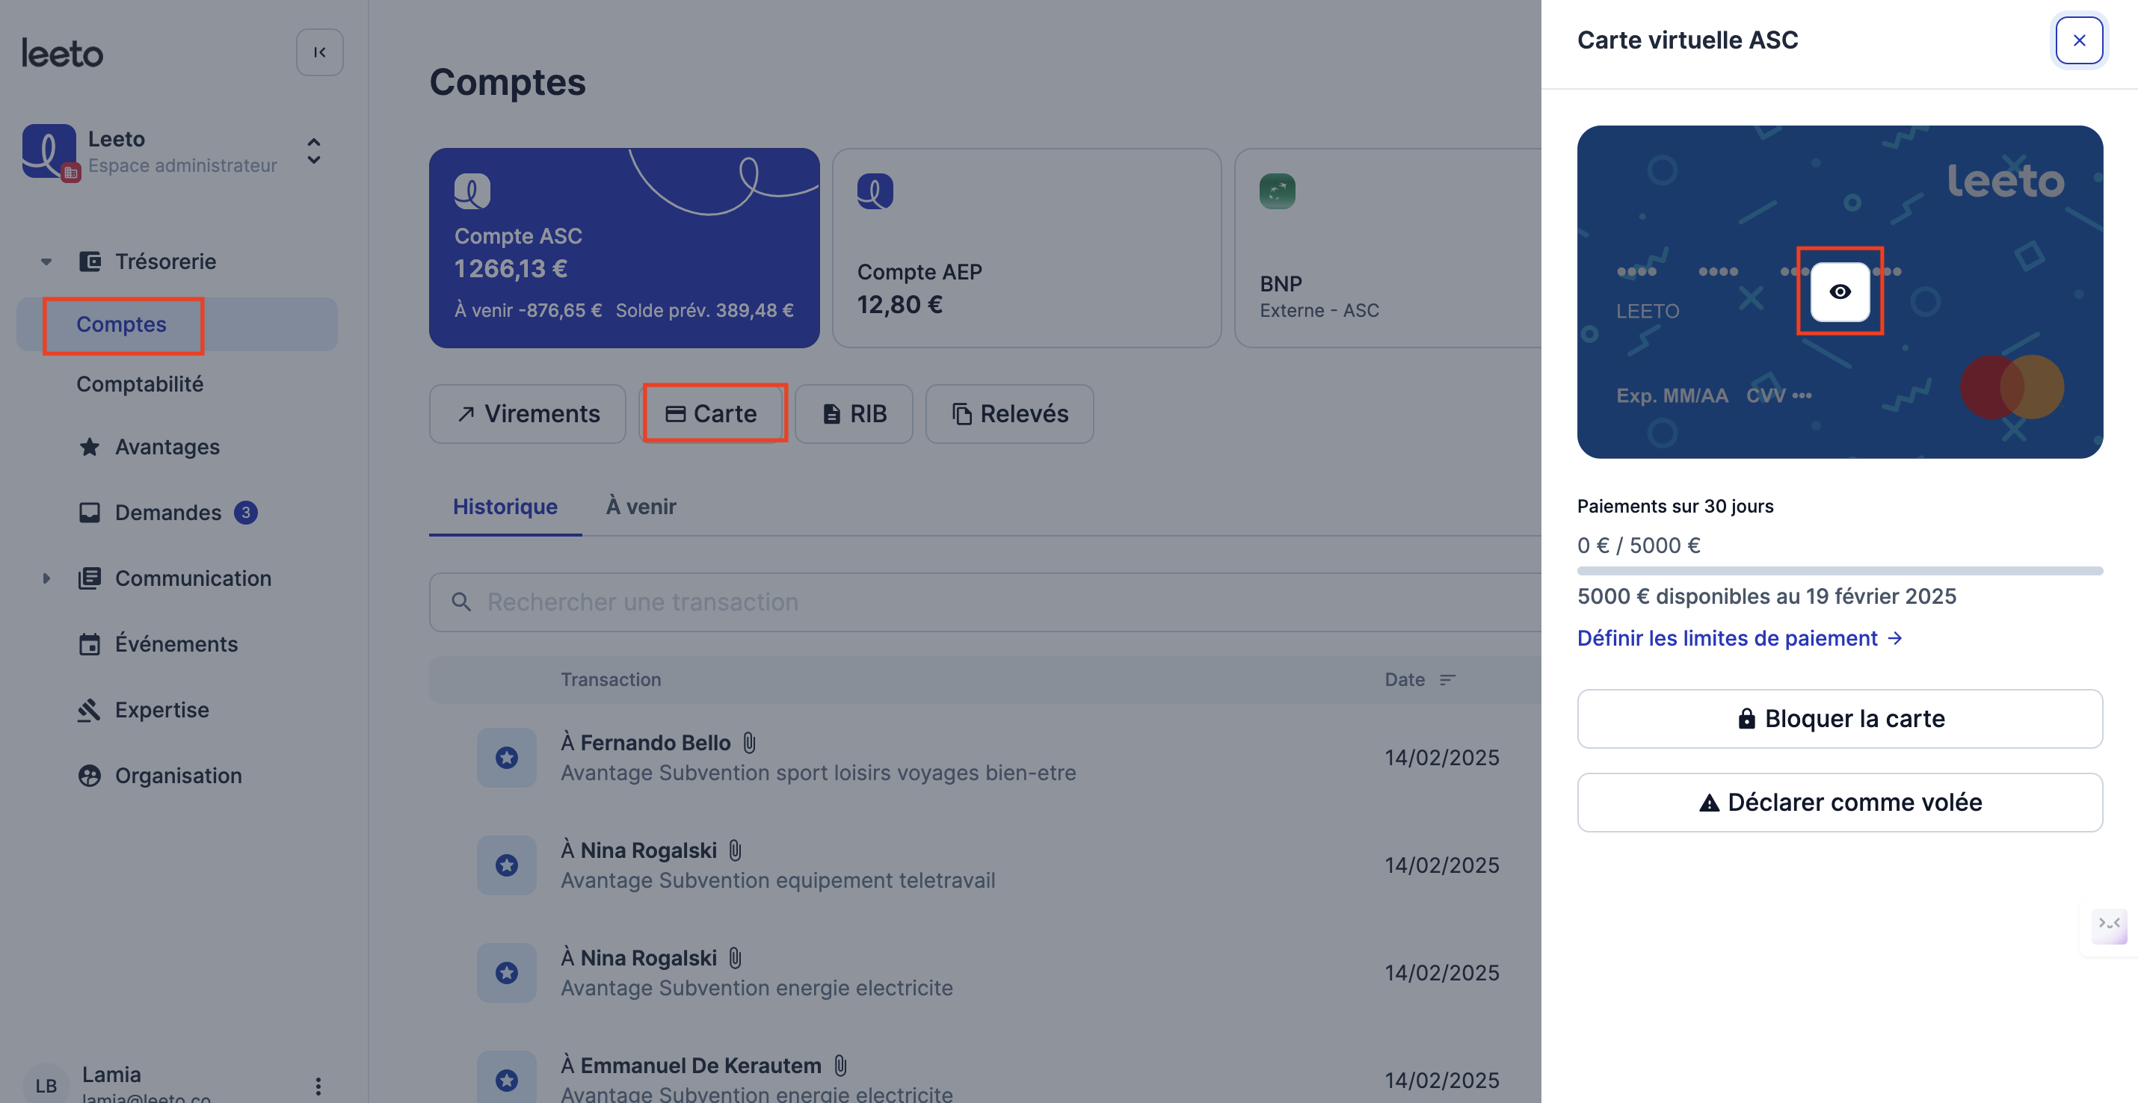
Task: Open the Fernando Bello transaction row
Action: pyautogui.click(x=985, y=758)
